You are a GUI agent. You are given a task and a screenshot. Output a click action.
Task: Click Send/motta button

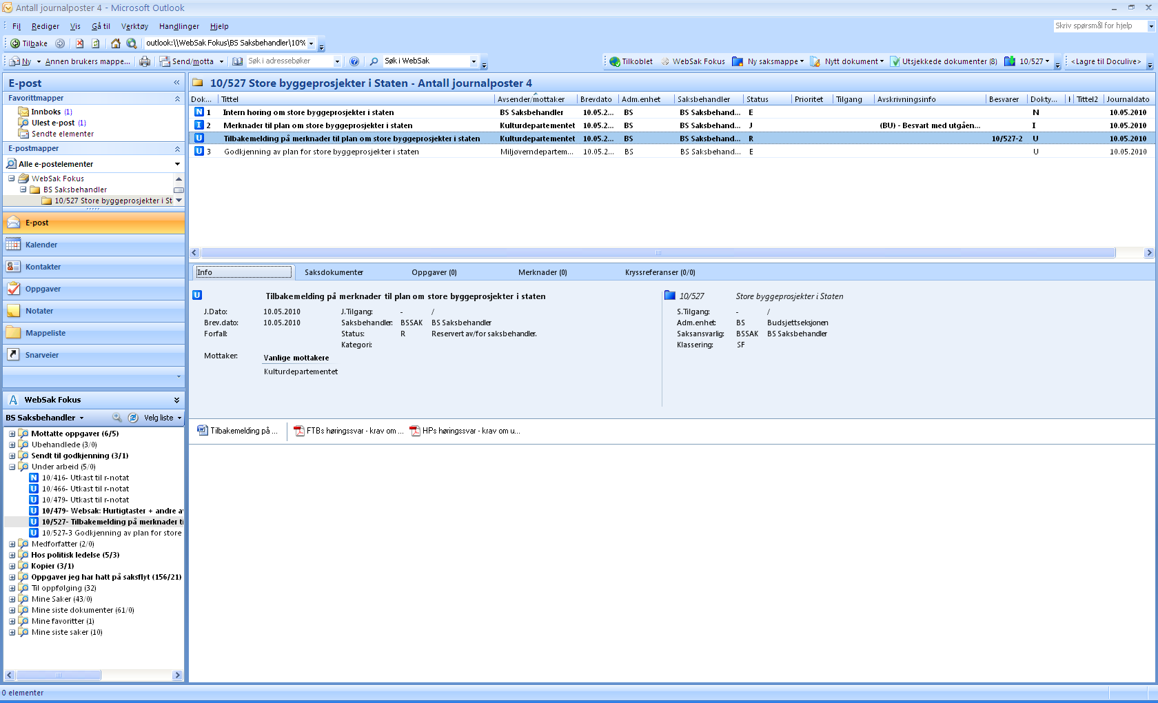[187, 61]
